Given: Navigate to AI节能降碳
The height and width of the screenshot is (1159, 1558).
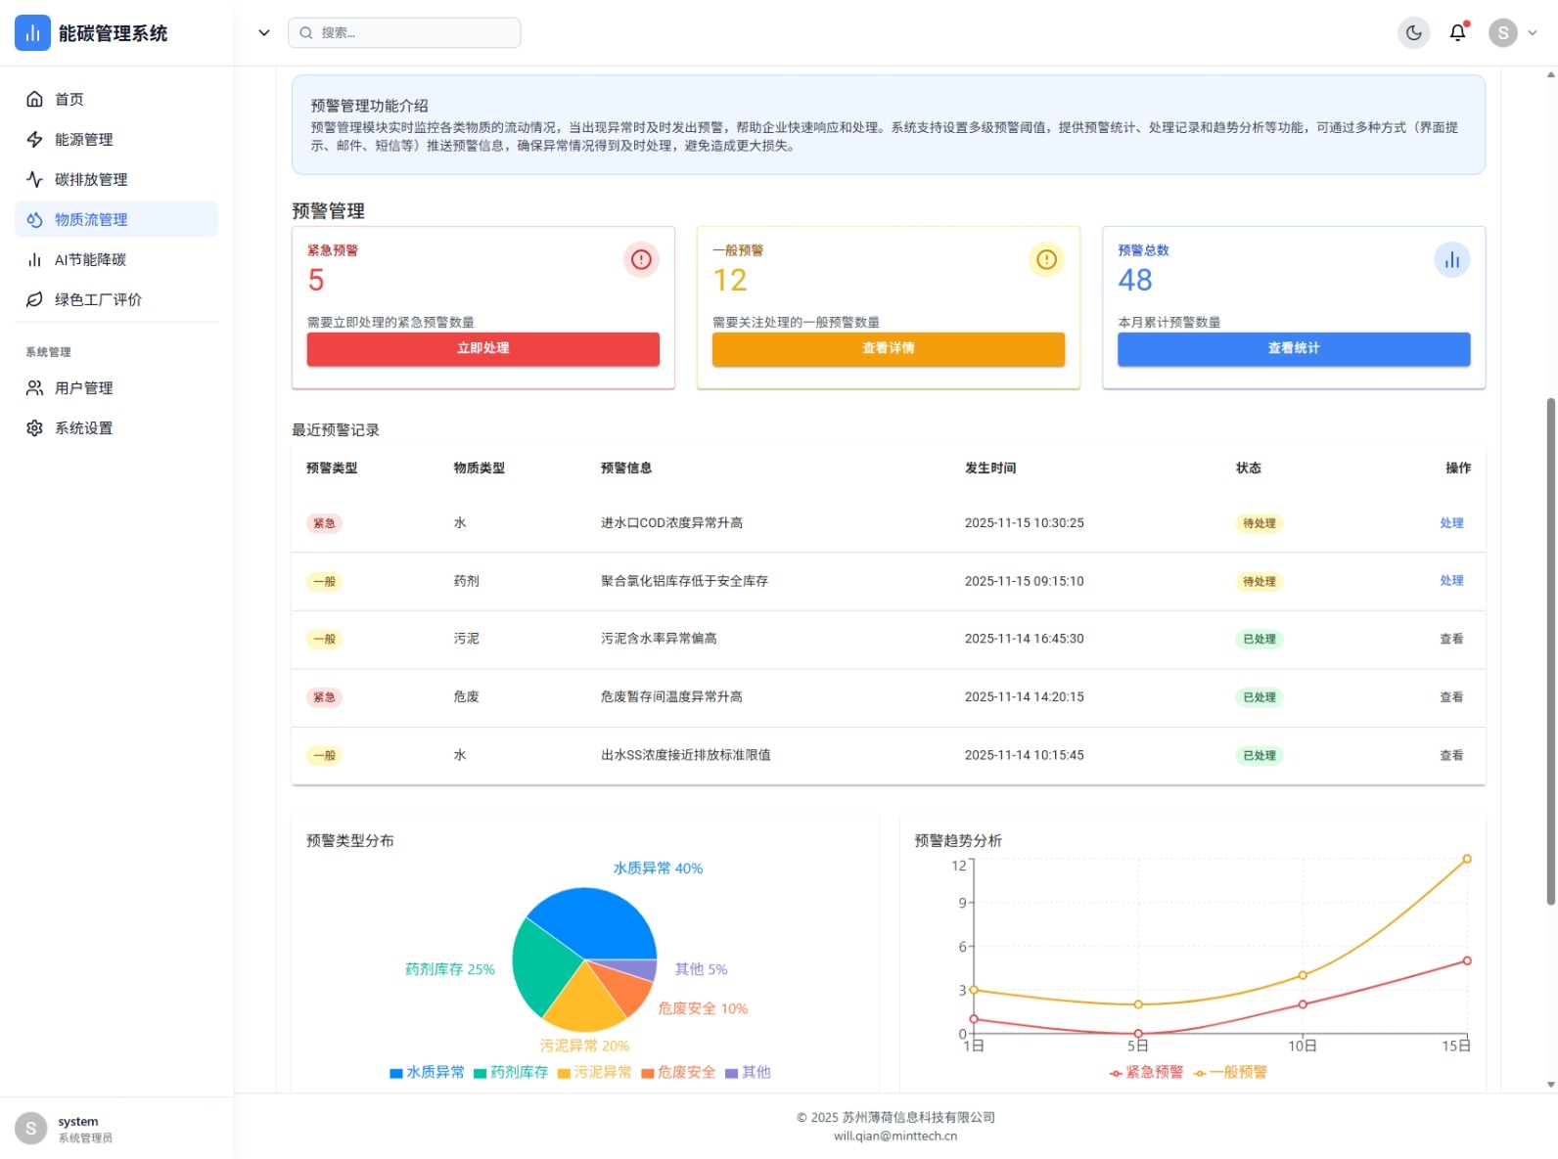Looking at the screenshot, I should (116, 259).
